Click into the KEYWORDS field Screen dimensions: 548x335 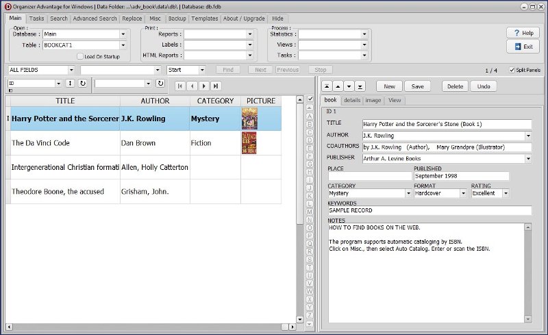[x=429, y=210]
